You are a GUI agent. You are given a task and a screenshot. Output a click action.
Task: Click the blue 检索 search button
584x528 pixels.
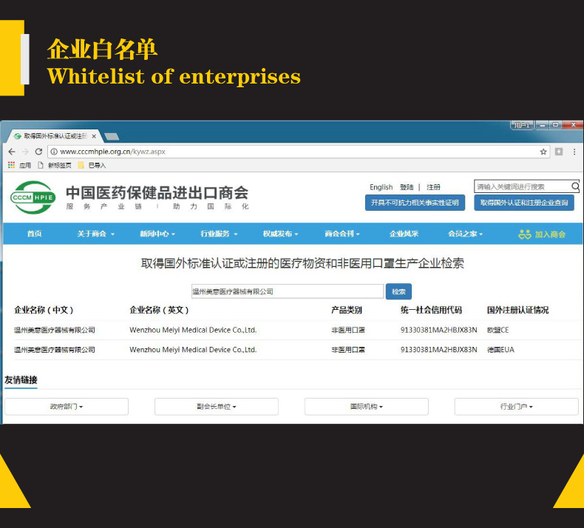[x=398, y=291]
